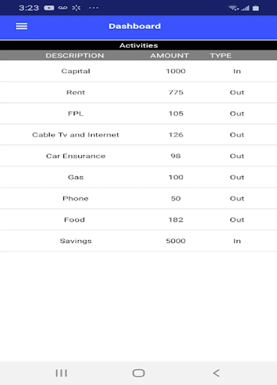This screenshot has height=385, width=277.
Task: Tap the Wi-Fi indicator in the status bar
Action: (x=233, y=7)
